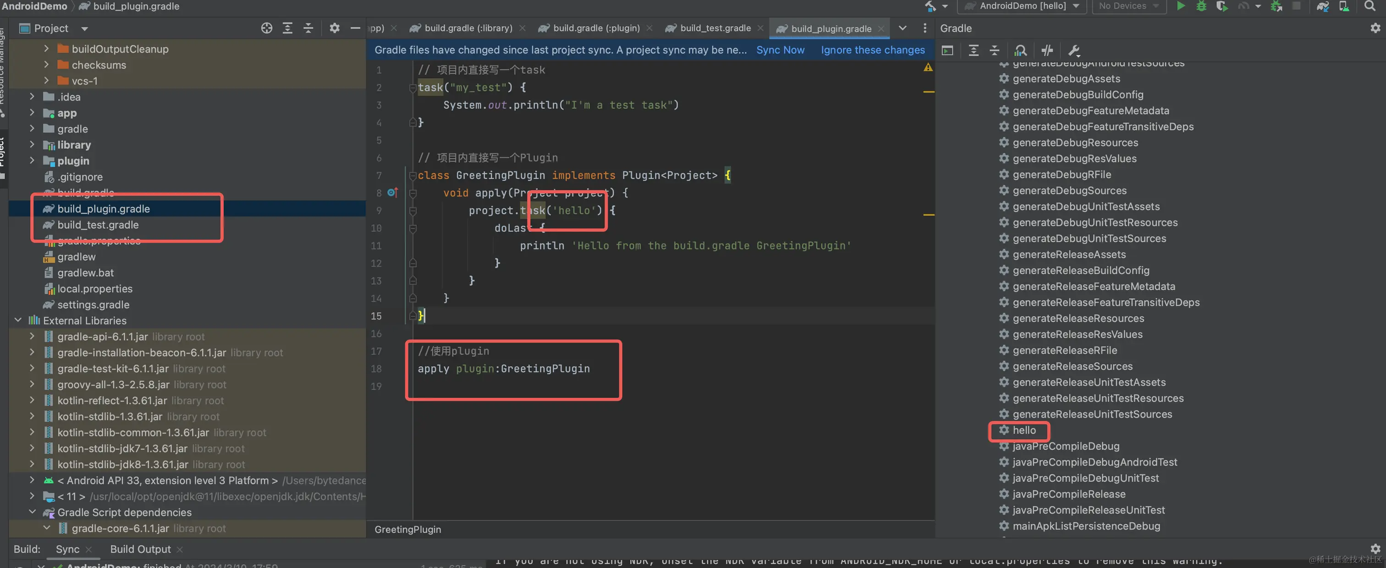Toggle Gradle offline mode icon
The image size is (1386, 568).
(1046, 50)
